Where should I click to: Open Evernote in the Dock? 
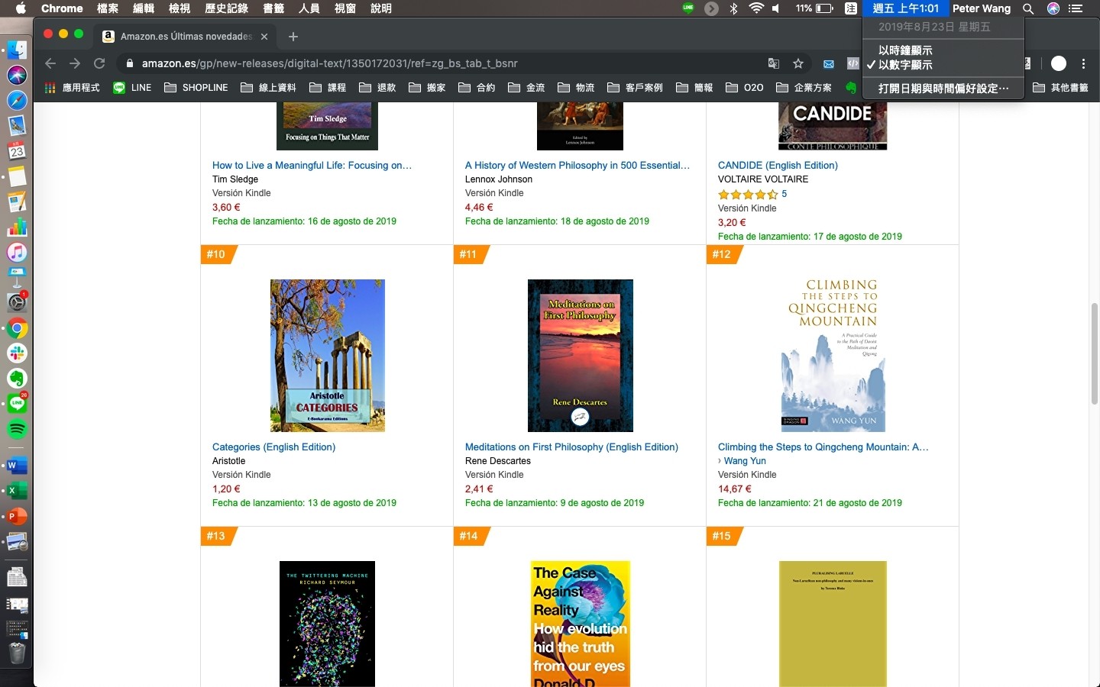pos(17,379)
